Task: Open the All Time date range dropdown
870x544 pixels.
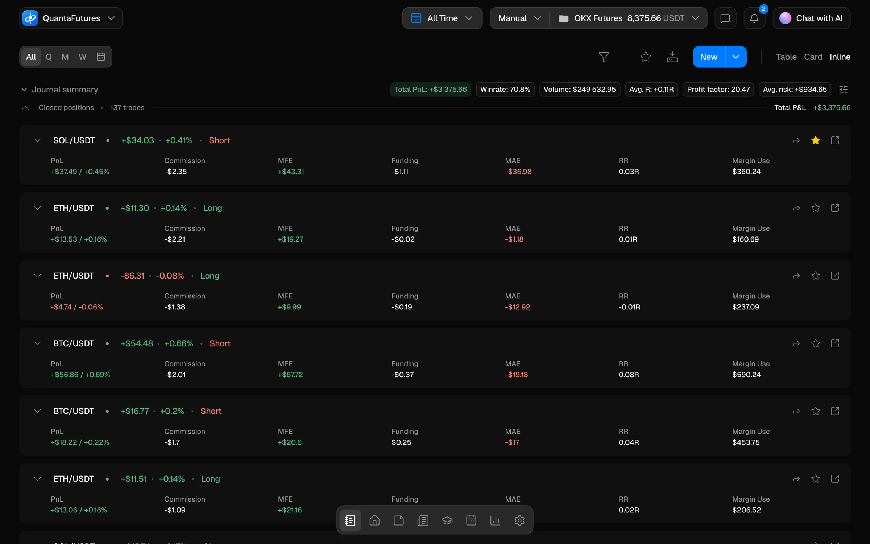Action: coord(442,18)
